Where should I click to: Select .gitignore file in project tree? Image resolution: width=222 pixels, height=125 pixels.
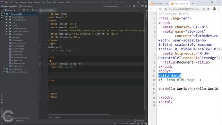(x=14, y=37)
